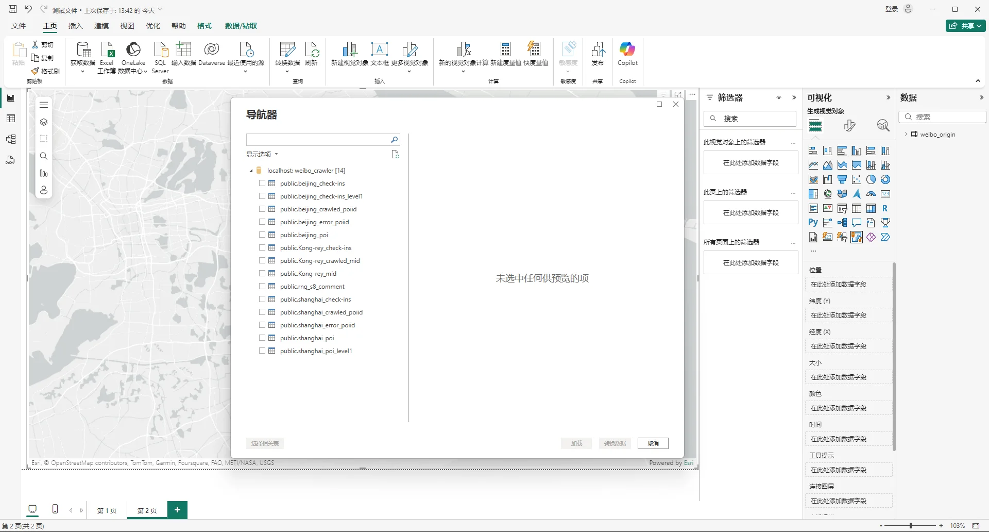Open Copilot from the ribbon
Viewport: 989px width, 532px height.
(x=627, y=52)
